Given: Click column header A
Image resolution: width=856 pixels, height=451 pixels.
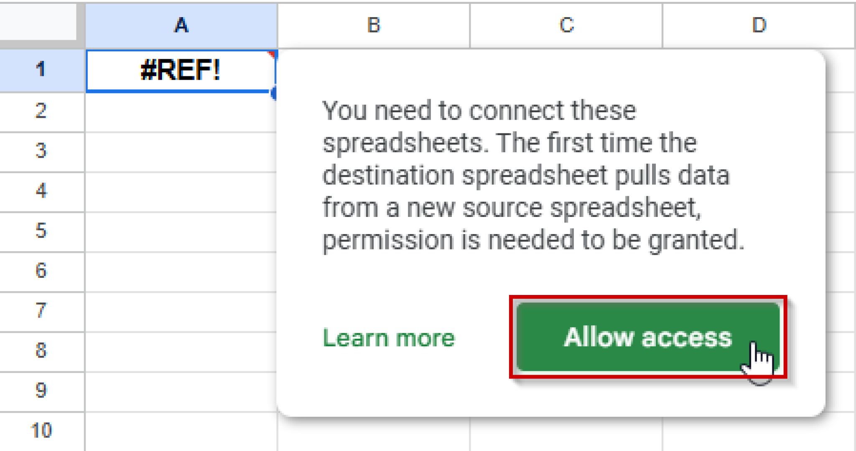Looking at the screenshot, I should click(x=180, y=25).
